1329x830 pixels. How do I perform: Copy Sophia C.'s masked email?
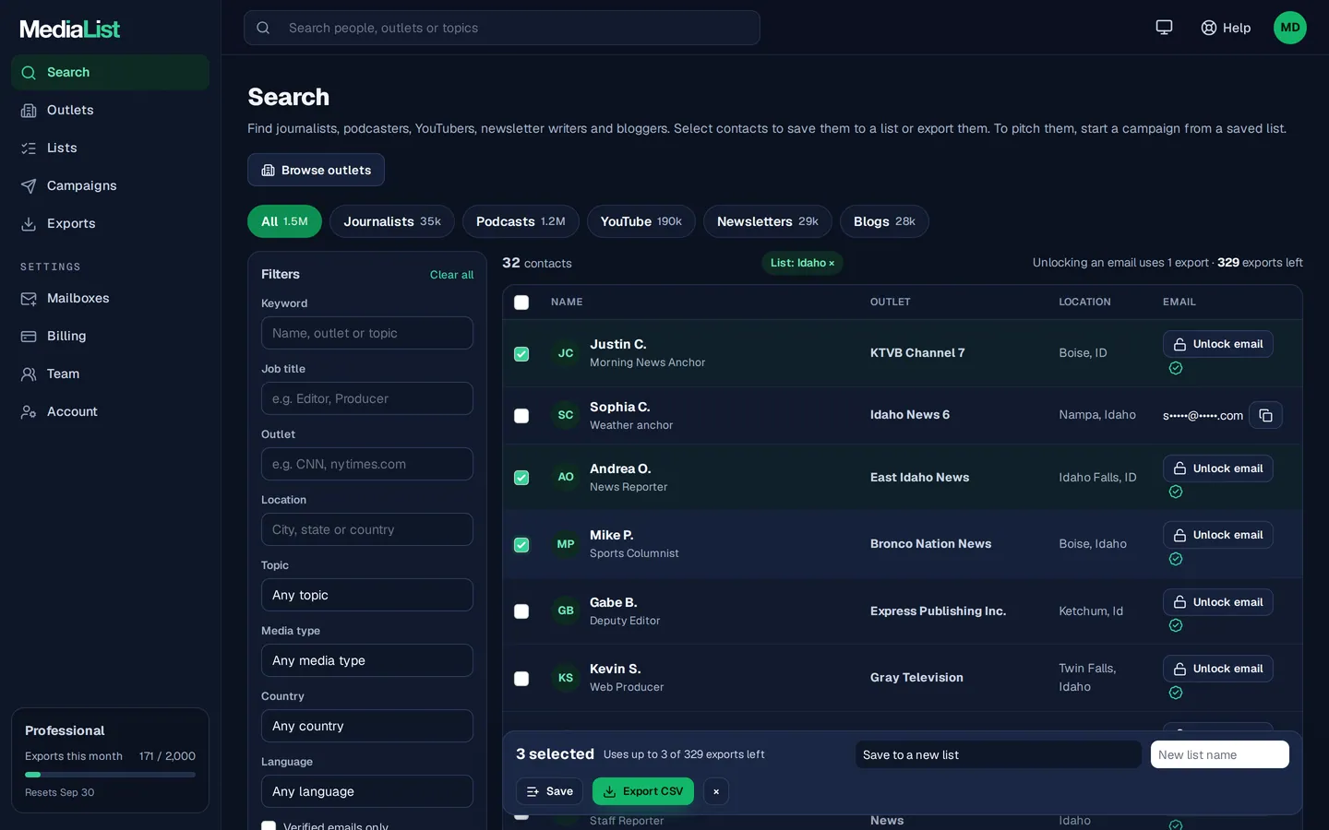1265,415
